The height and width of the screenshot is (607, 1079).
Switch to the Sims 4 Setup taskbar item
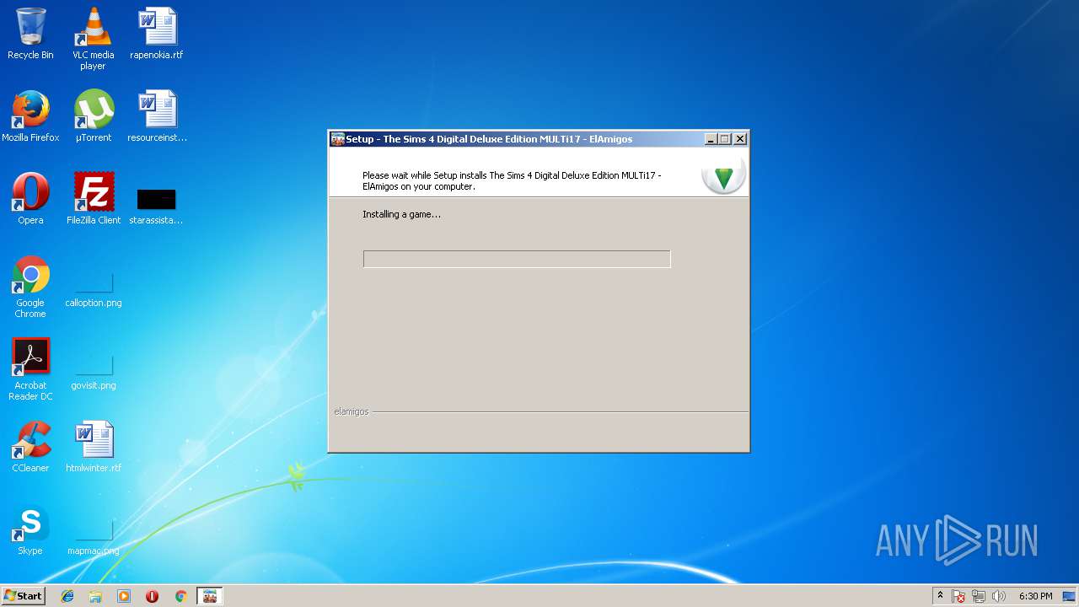click(209, 596)
